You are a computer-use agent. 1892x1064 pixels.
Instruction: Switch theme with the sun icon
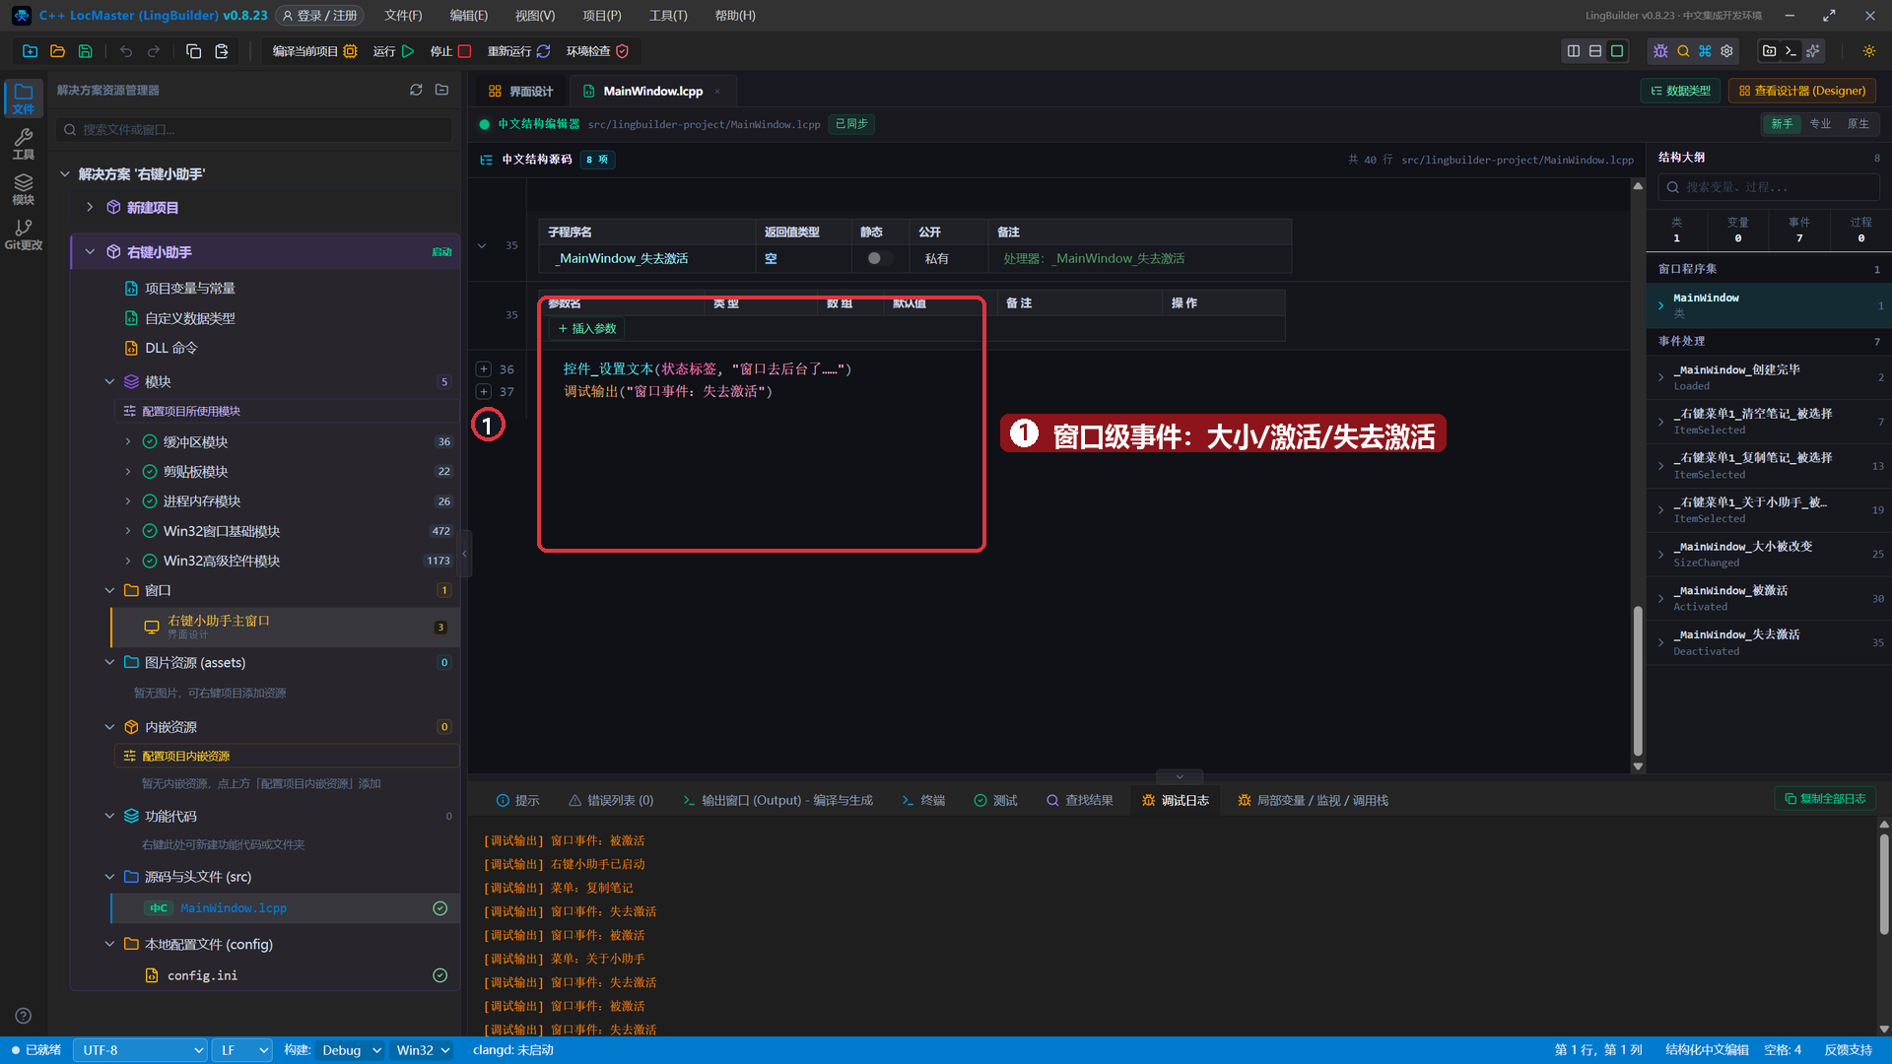[1869, 51]
